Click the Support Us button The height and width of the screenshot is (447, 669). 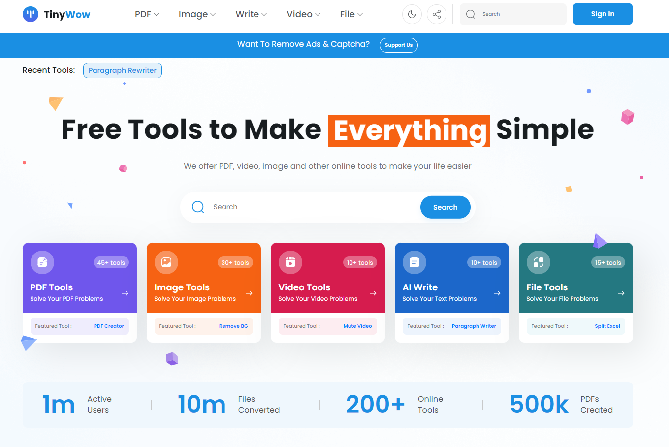398,45
